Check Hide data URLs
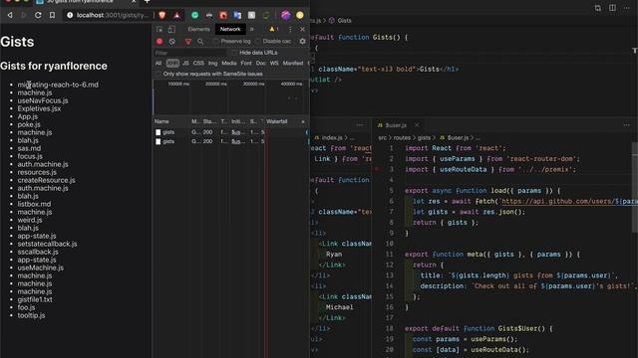Image resolution: width=638 pixels, height=358 pixels. 234,53
